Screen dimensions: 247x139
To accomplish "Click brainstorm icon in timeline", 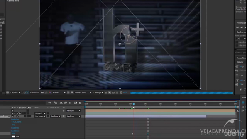I will click(x=76, y=103).
